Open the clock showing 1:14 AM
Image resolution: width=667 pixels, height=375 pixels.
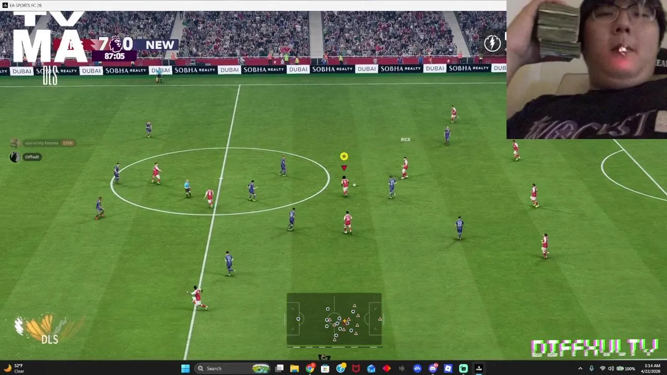click(x=652, y=368)
